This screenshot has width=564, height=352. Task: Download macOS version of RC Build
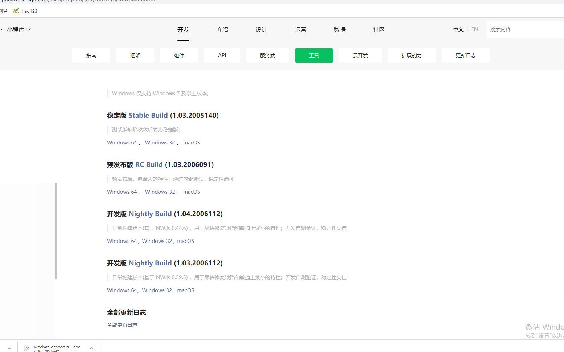point(191,192)
